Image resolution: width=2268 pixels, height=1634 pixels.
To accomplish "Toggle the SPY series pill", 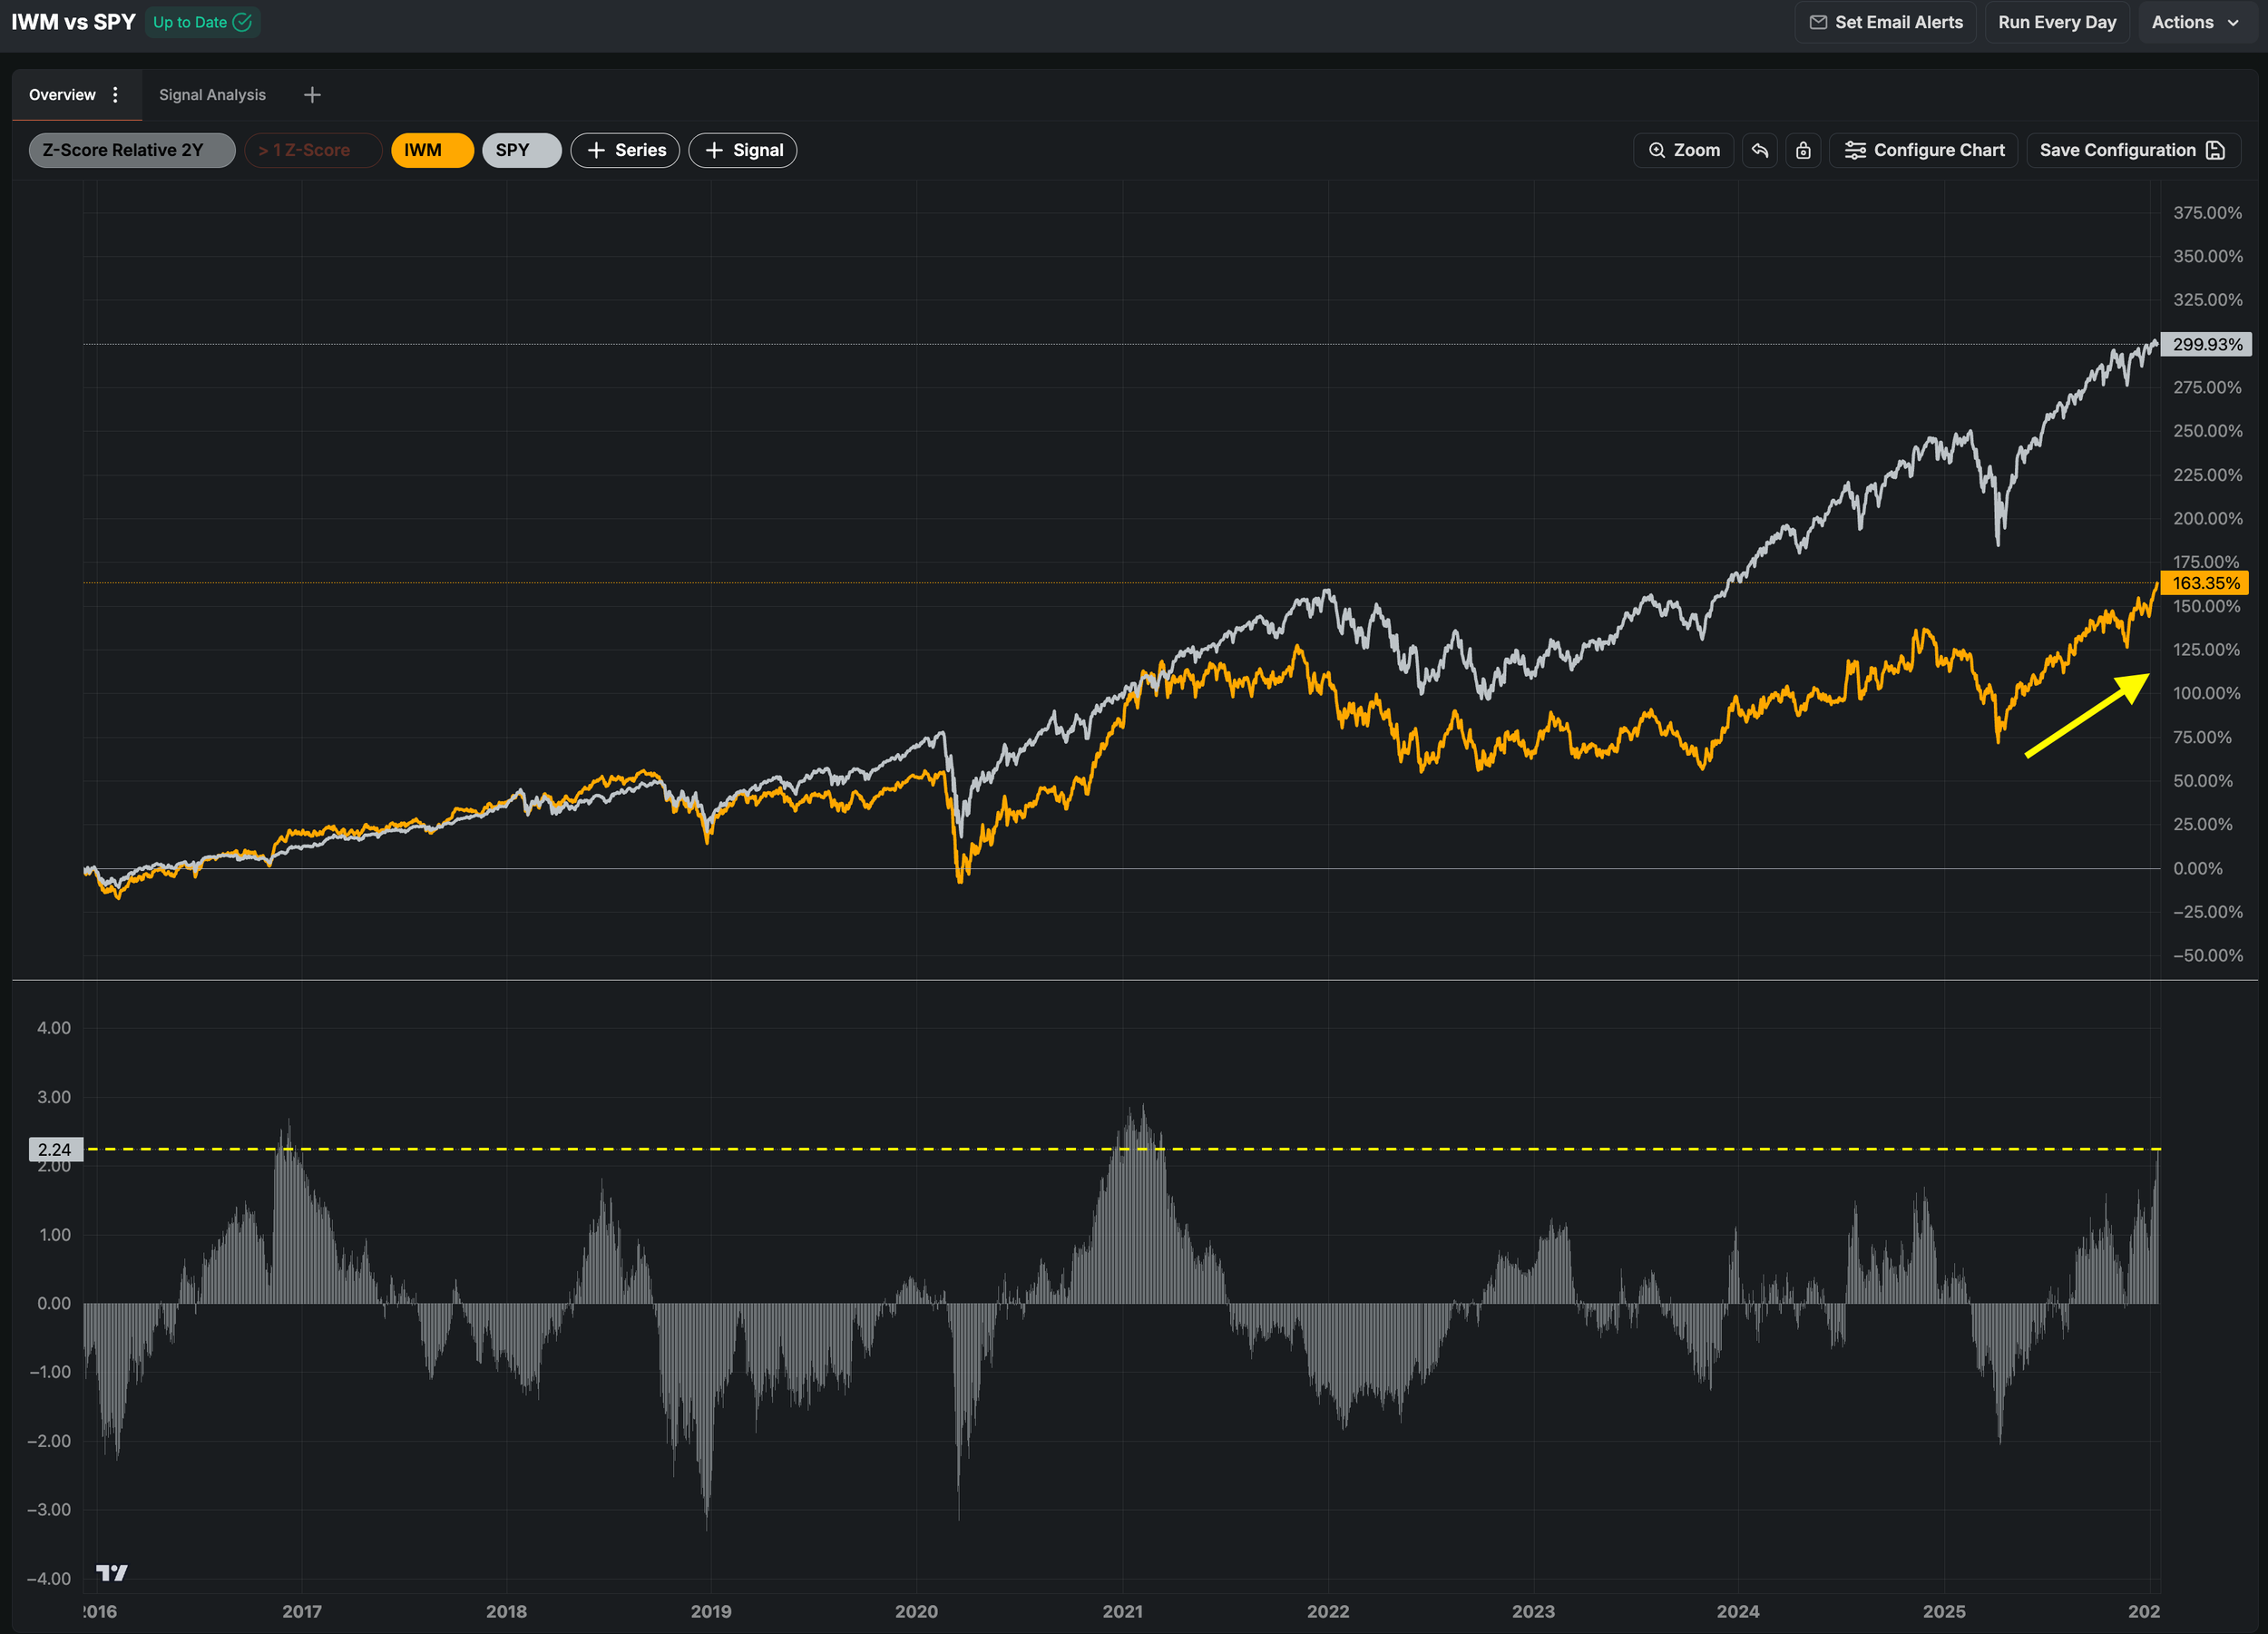I will 521,150.
